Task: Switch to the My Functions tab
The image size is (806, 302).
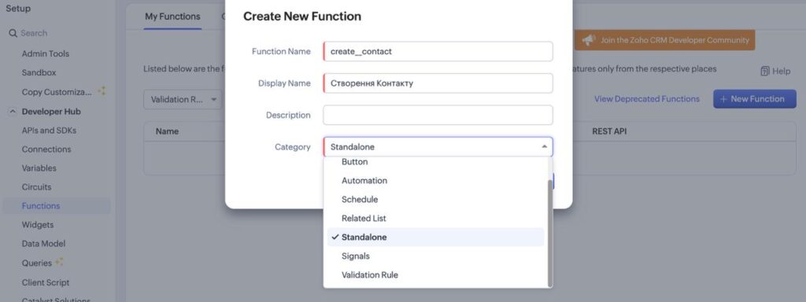Action: coord(172,17)
